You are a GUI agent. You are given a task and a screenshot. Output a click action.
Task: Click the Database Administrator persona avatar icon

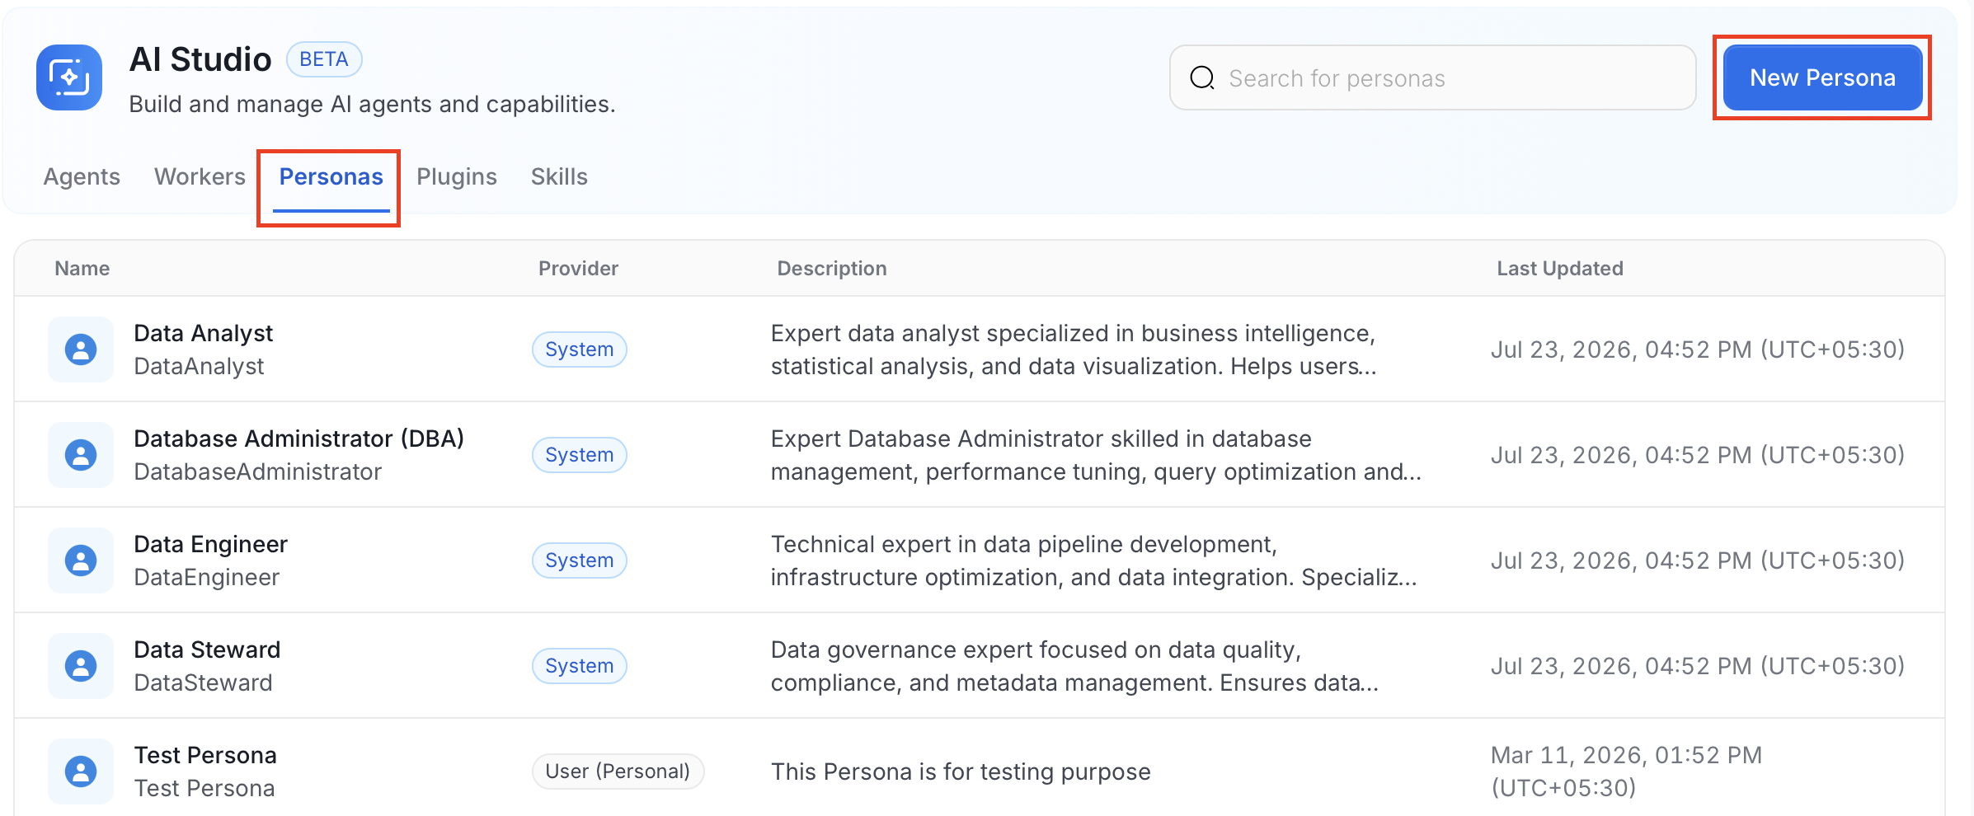tap(81, 455)
